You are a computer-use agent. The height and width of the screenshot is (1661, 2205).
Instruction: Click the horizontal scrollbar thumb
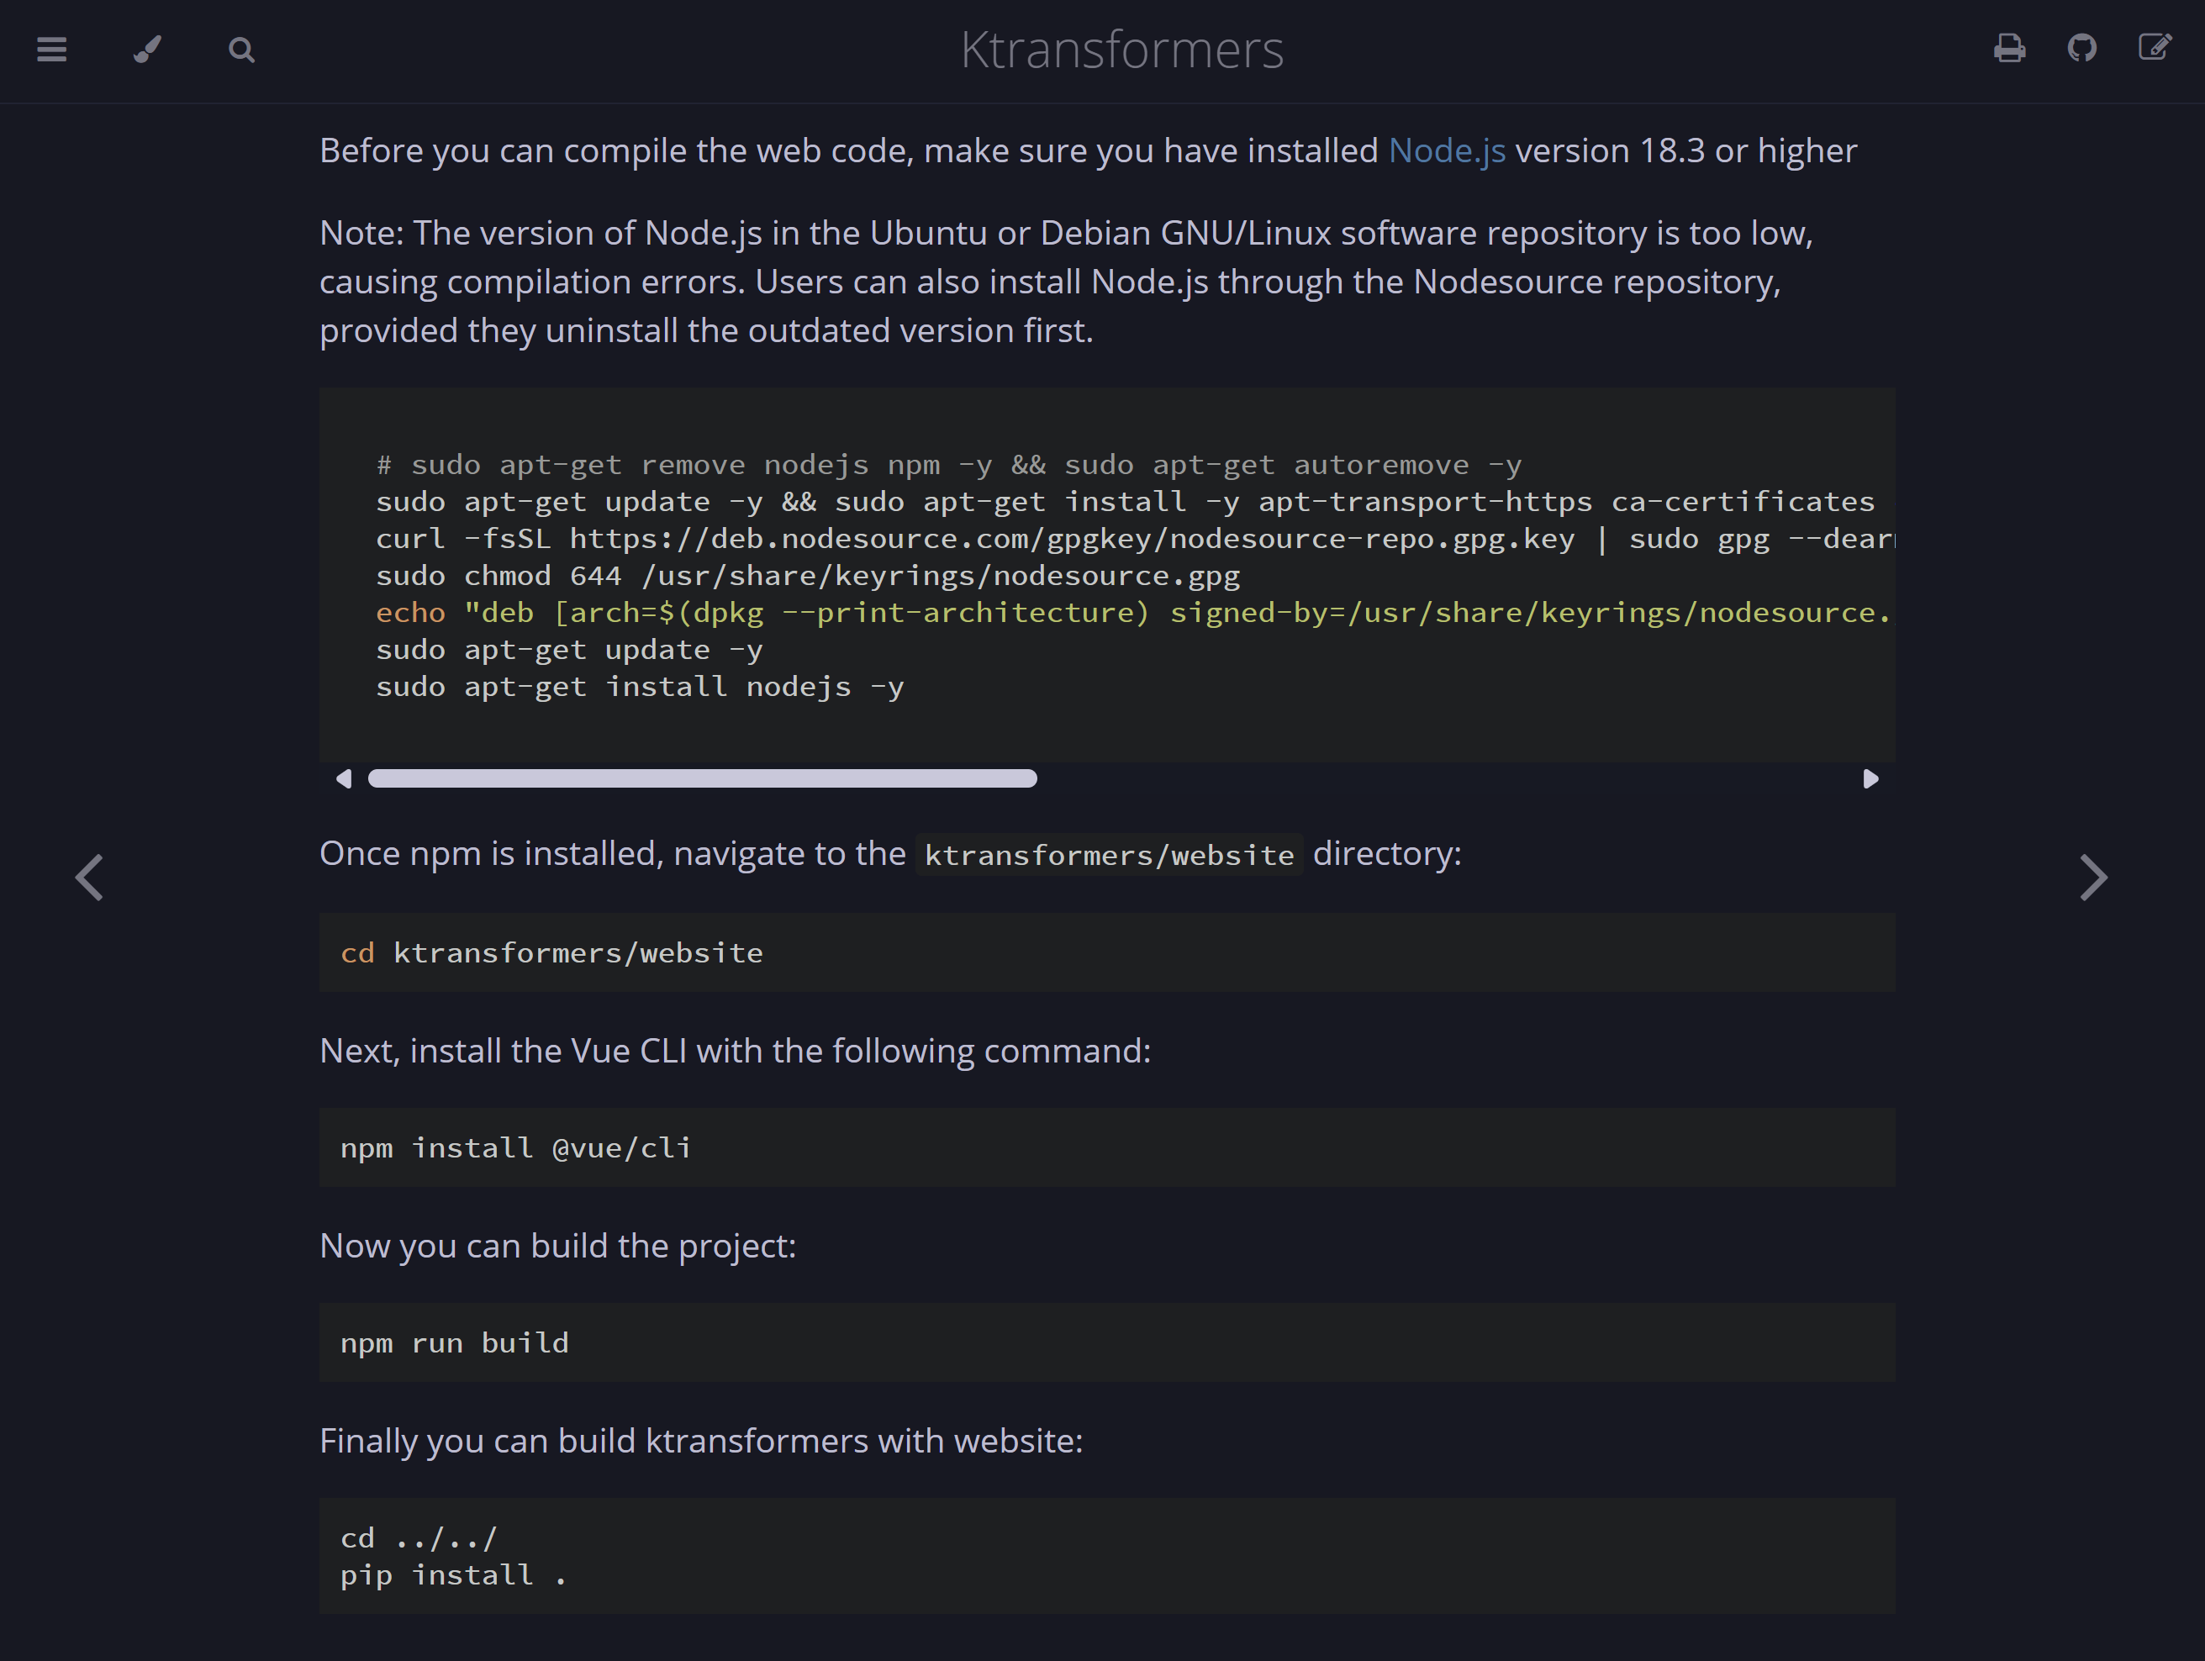[702, 778]
